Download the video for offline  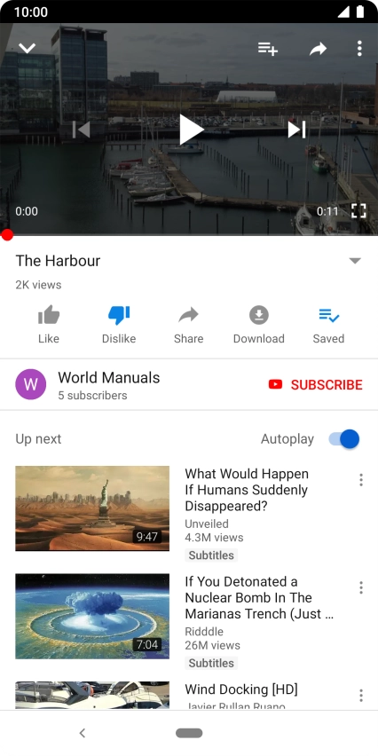tap(259, 325)
